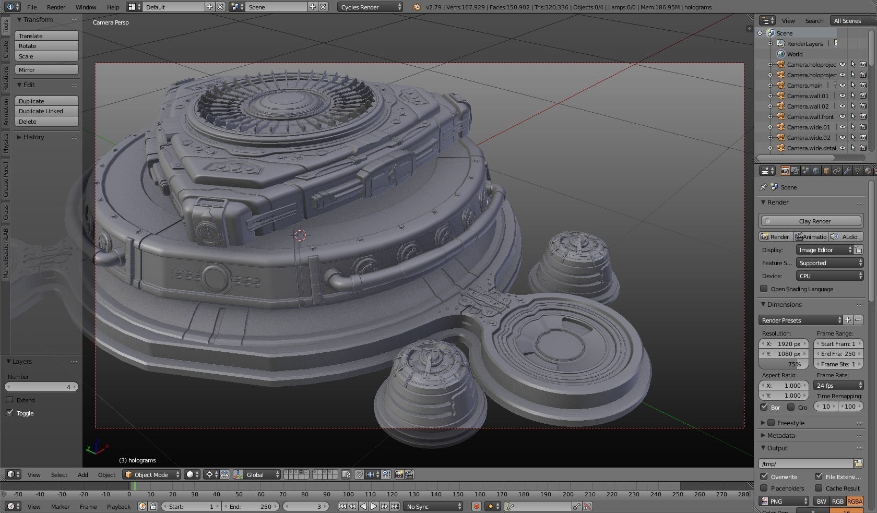Pin the properties context with pushpin icon

764,187
